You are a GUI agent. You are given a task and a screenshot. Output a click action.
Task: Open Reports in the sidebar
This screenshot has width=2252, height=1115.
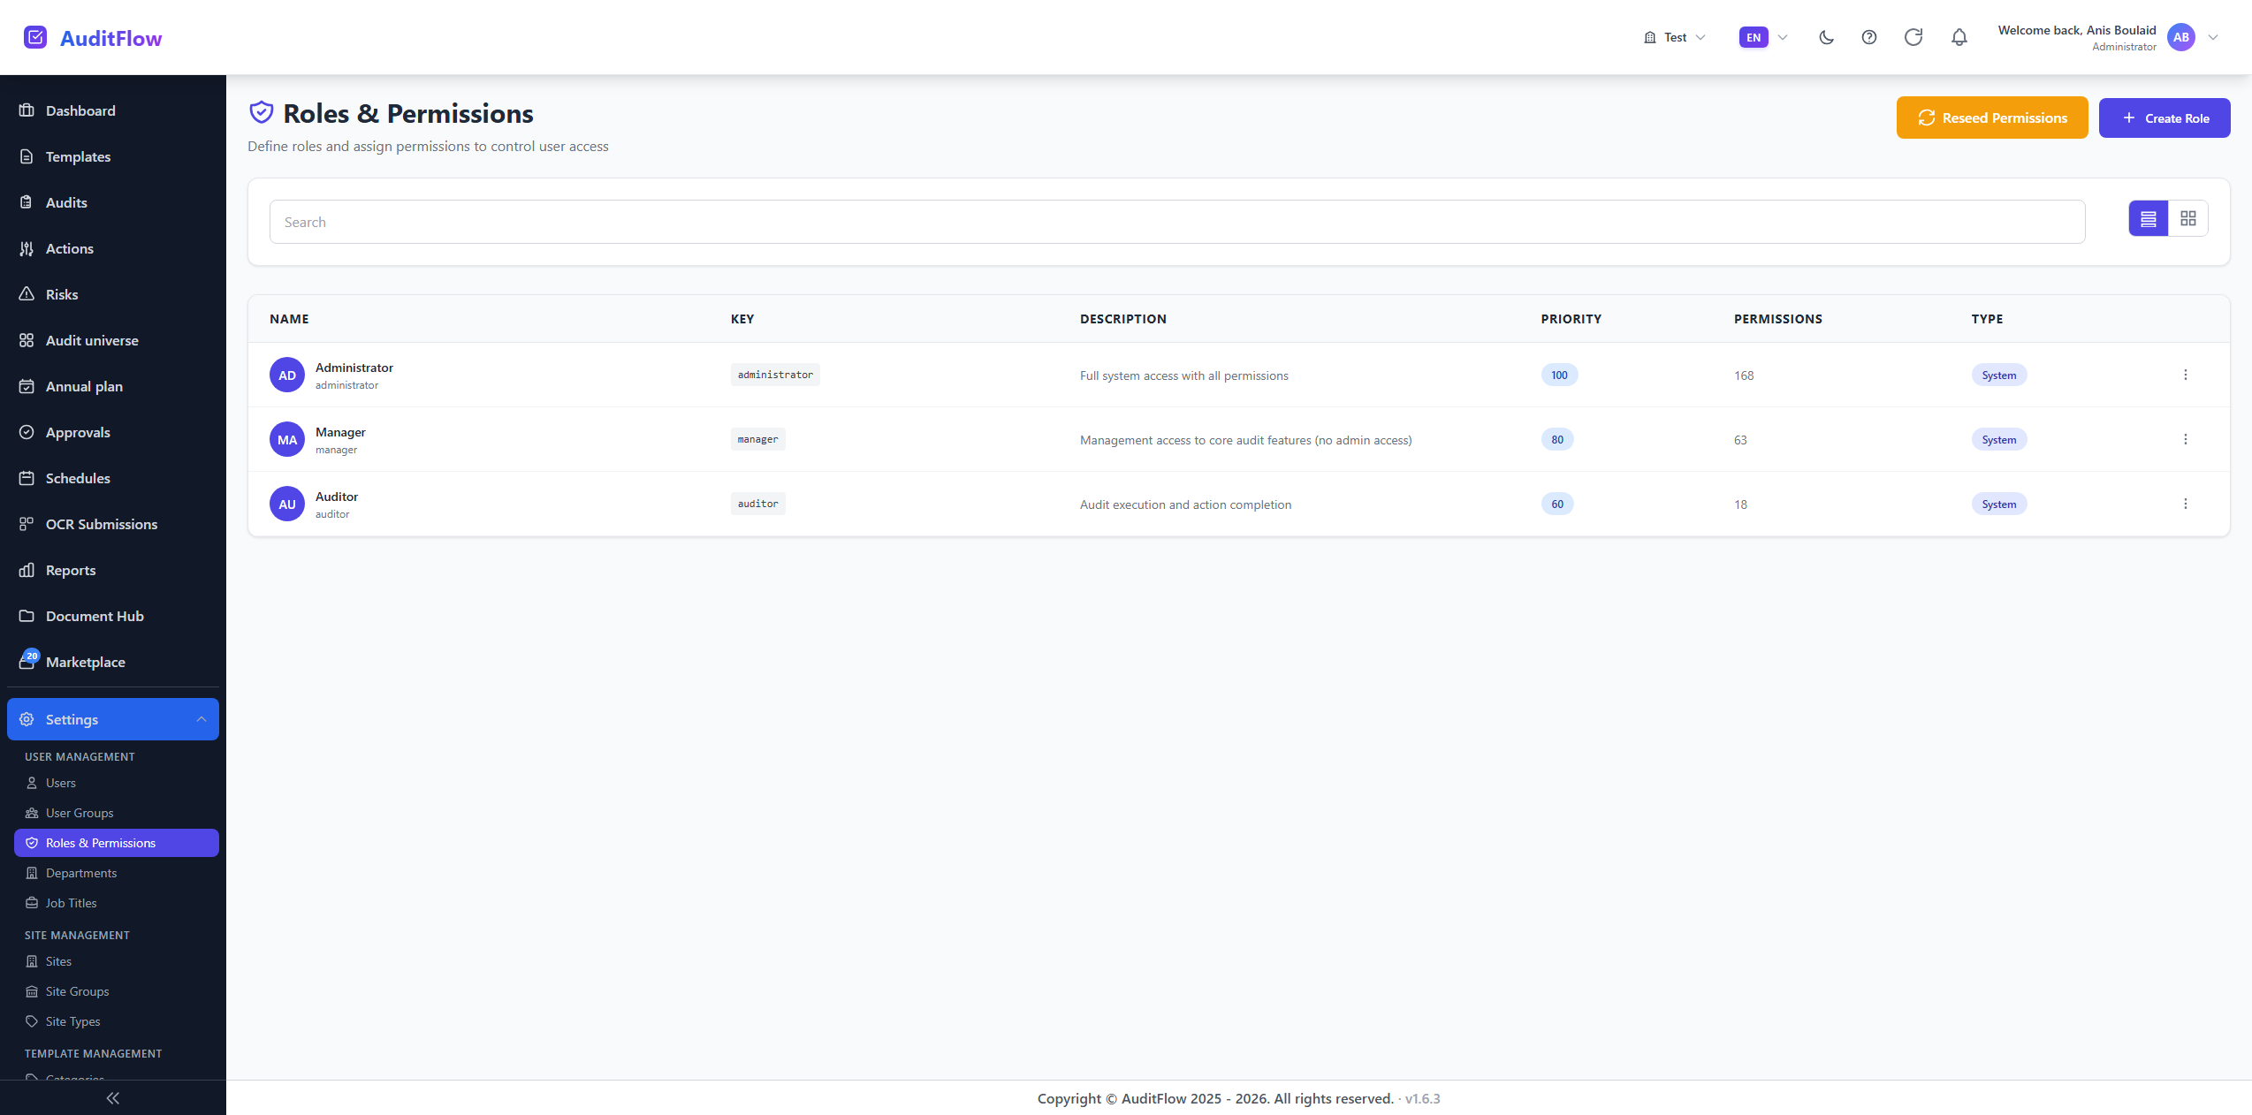point(113,570)
